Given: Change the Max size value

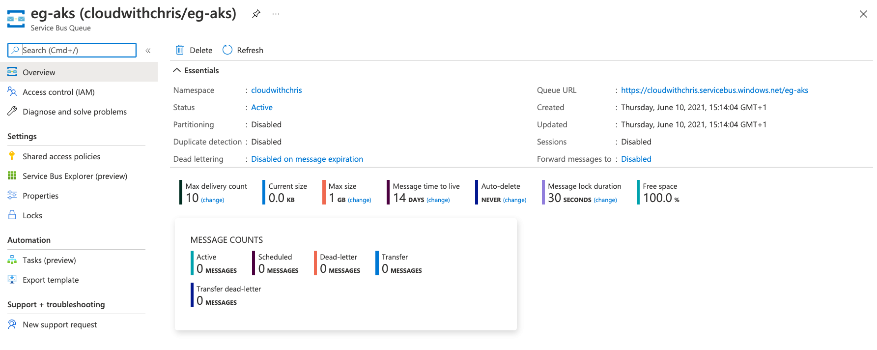Looking at the screenshot, I should [360, 200].
